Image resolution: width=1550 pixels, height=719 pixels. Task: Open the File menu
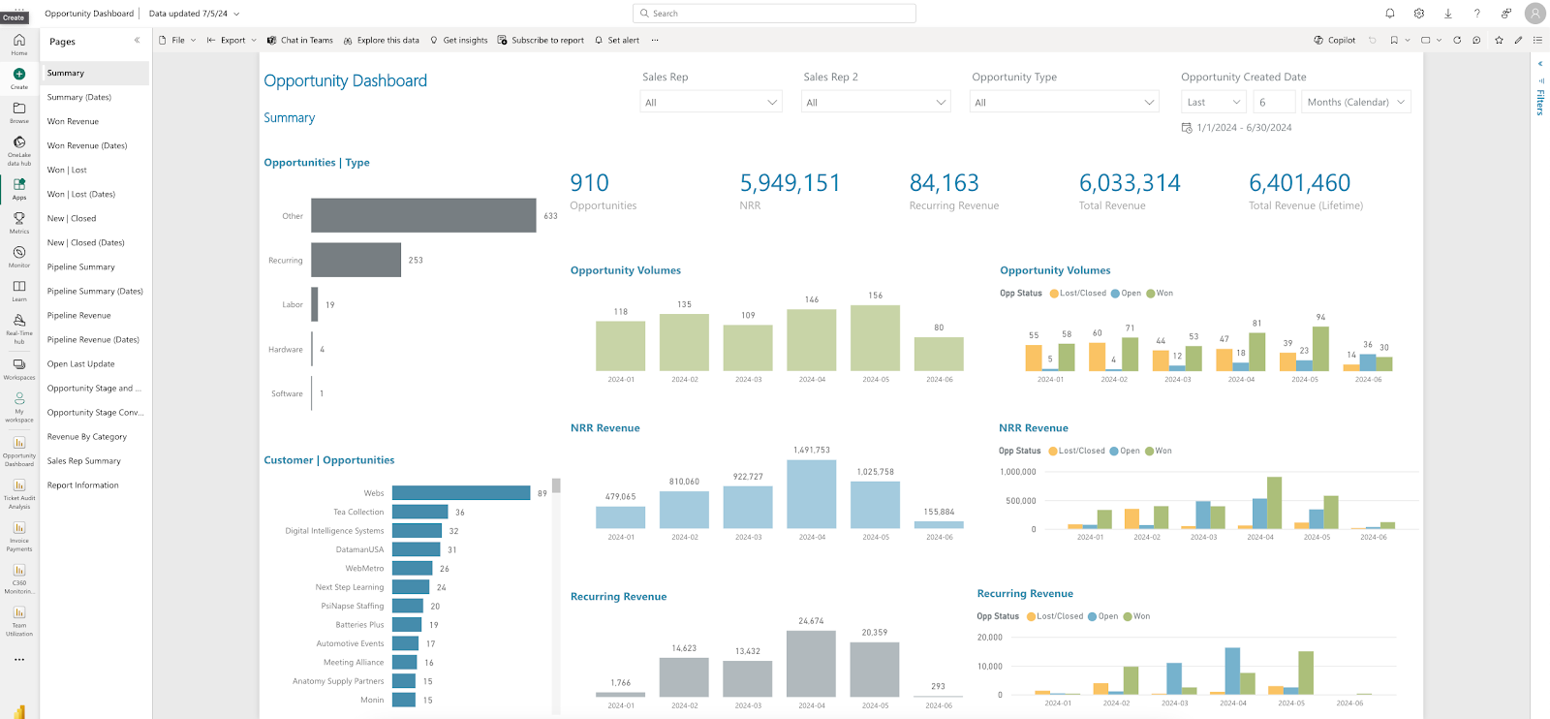(x=177, y=40)
